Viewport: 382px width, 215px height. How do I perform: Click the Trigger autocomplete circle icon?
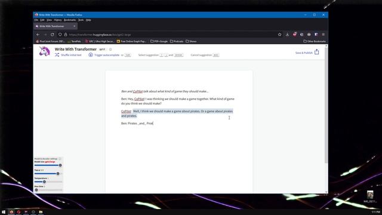[x=91, y=55]
